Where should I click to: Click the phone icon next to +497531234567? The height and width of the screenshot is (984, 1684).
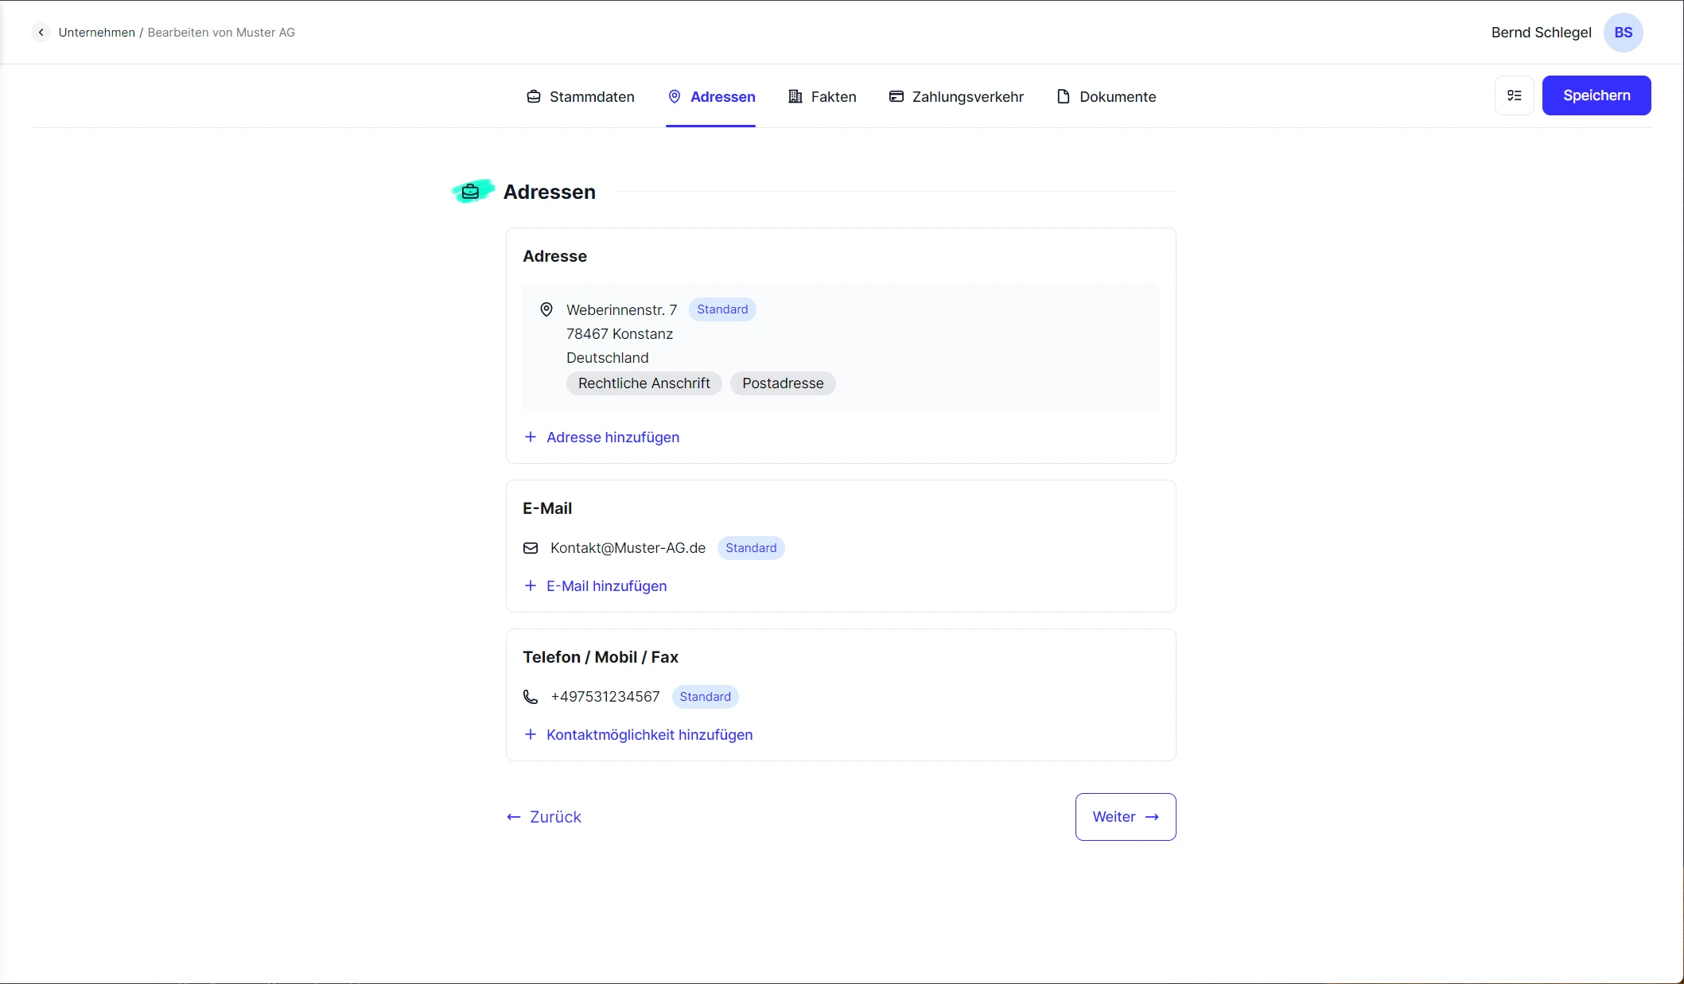tap(531, 697)
